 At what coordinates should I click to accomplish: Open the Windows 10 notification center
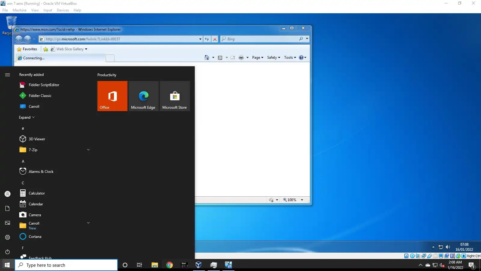471,265
